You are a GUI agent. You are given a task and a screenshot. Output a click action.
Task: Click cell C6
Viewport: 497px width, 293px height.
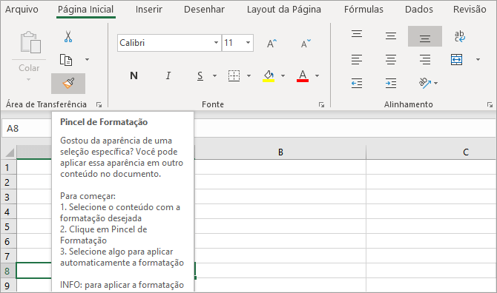432,241
